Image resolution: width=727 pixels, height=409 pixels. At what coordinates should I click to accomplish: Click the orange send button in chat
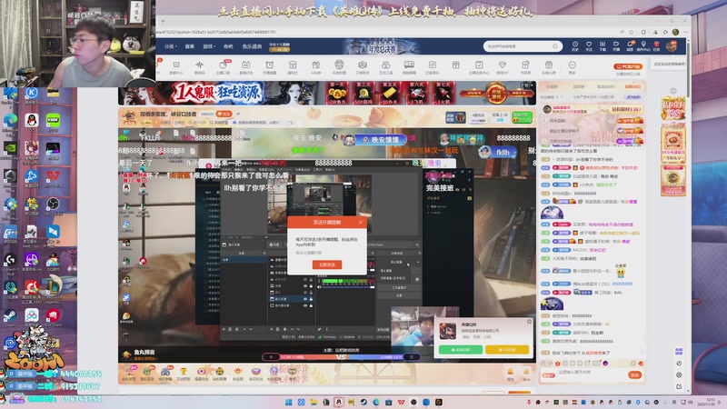(635, 374)
